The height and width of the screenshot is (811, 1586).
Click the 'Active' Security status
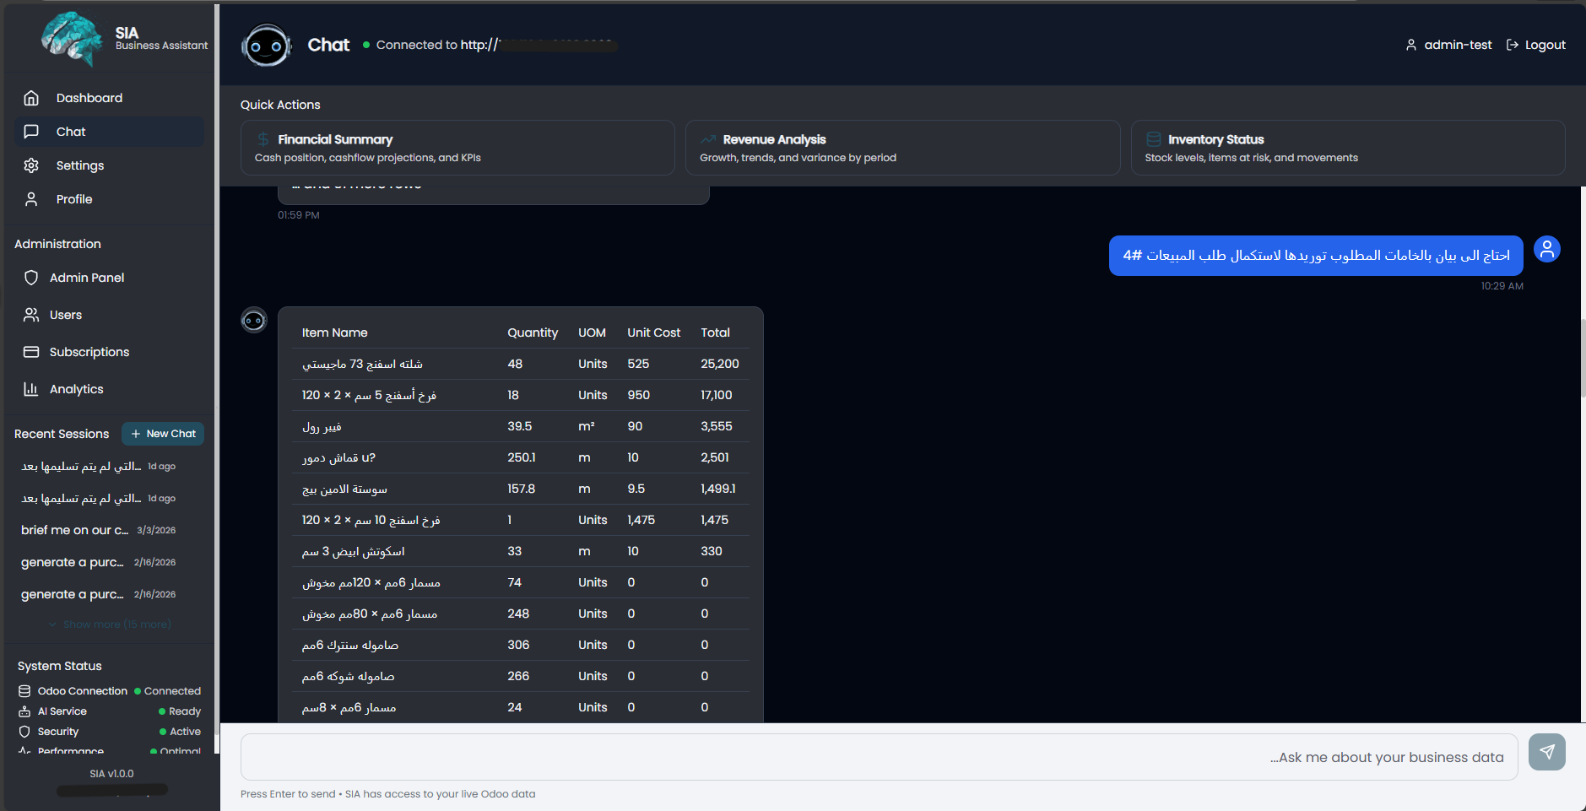pyautogui.click(x=185, y=732)
